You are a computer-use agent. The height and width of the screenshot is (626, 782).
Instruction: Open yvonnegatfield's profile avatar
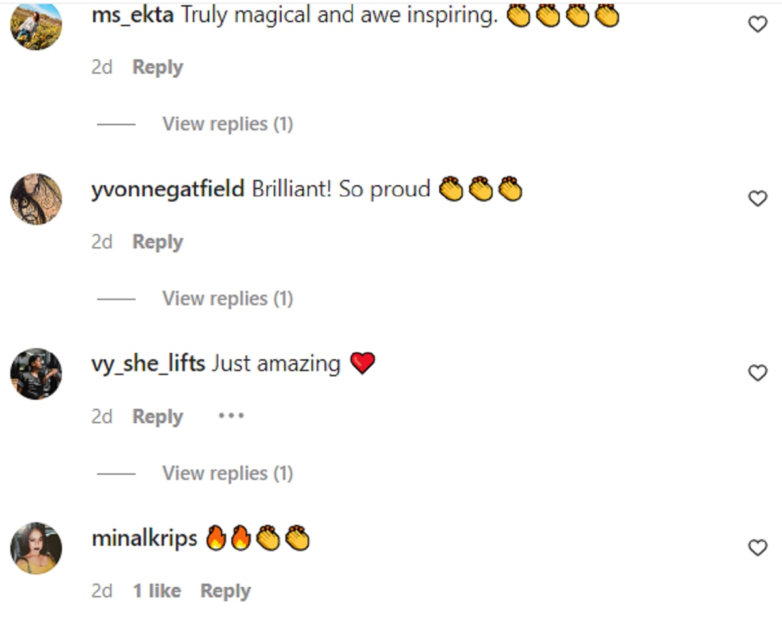(x=36, y=199)
